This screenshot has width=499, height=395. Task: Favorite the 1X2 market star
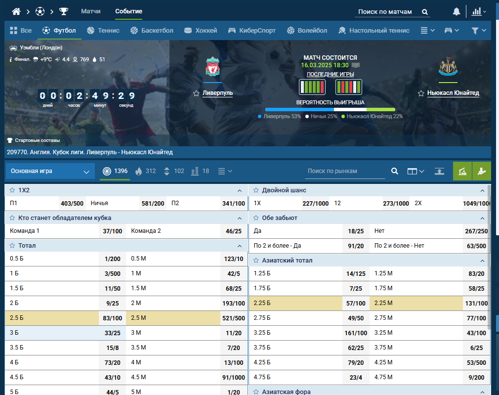point(12,190)
